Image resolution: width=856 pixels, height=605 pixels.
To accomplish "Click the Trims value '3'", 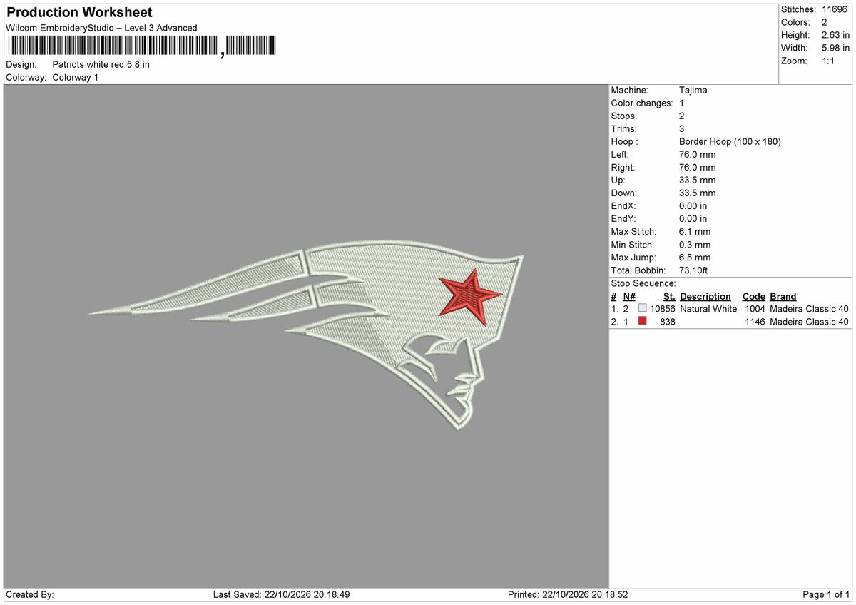I will click(x=682, y=129).
